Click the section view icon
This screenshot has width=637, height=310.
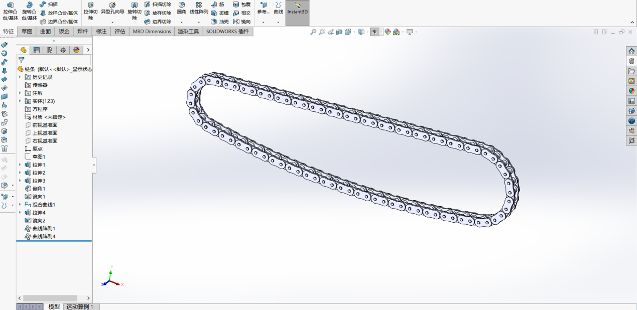(x=339, y=32)
